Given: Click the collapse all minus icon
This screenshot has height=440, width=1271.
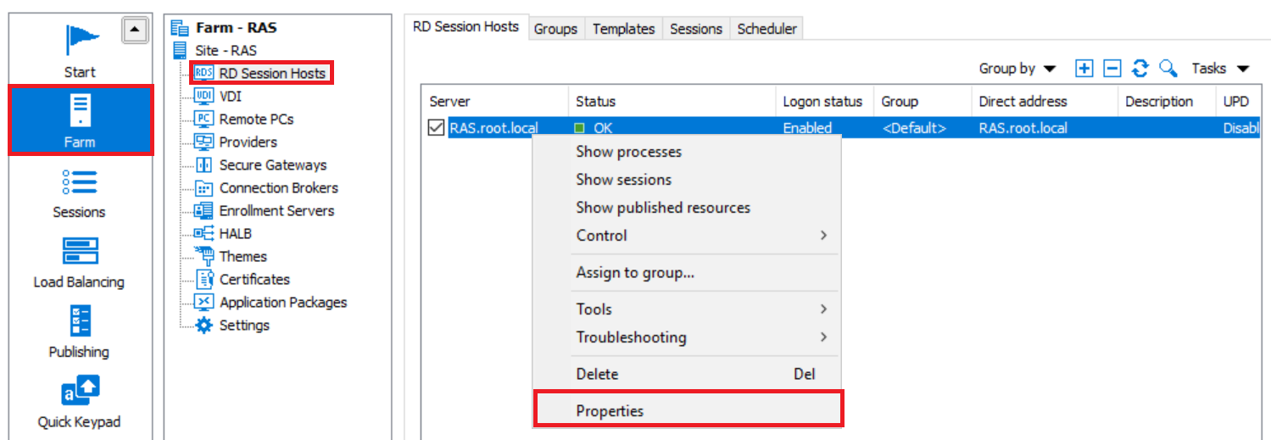Looking at the screenshot, I should [1112, 69].
